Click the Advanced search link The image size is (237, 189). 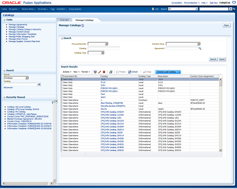click(8, 87)
